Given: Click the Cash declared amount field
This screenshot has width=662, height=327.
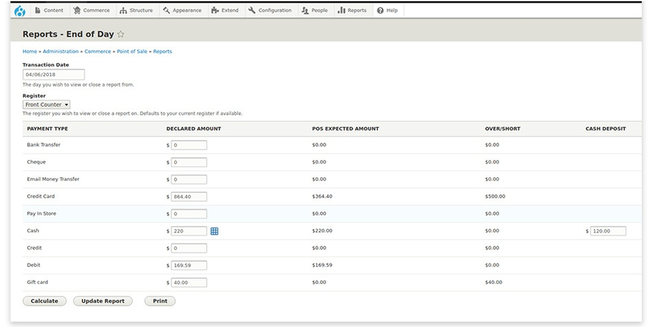Looking at the screenshot, I should 189,231.
